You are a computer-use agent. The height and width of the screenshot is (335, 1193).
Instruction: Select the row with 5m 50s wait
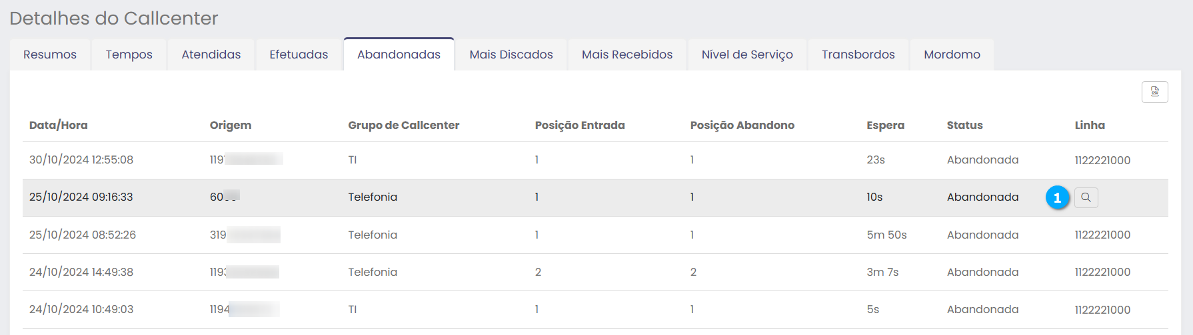886,235
